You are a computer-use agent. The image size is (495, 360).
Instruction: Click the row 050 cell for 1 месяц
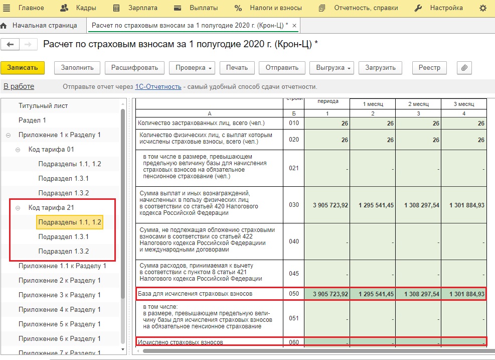coord(373,294)
